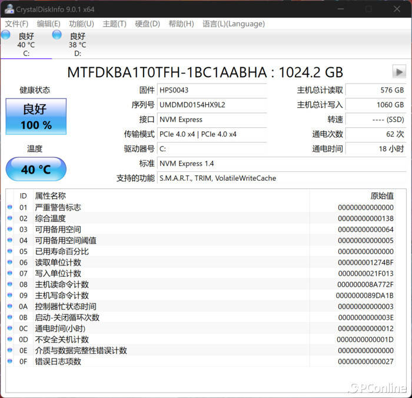Select the 已用寿命百分比 attribute row
The width and height of the screenshot is (412, 398).
(201, 251)
